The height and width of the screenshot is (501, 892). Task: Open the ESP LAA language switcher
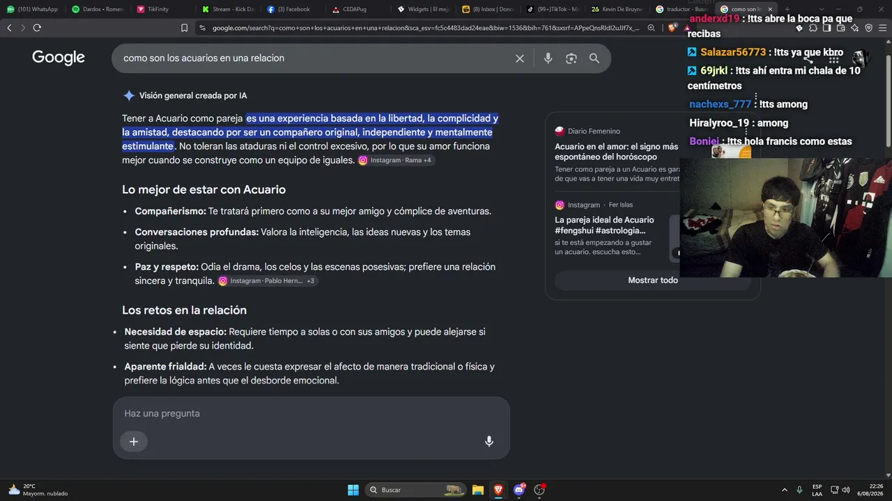click(817, 490)
